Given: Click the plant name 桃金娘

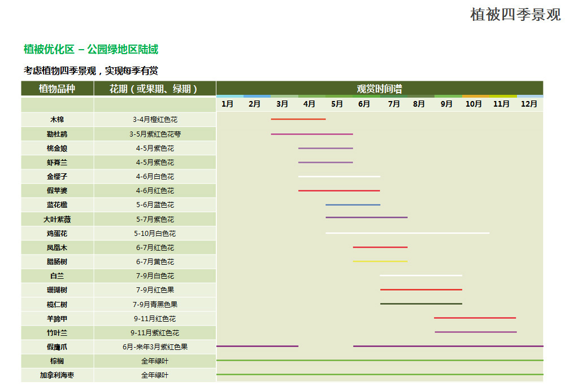Looking at the screenshot, I should 57,148.
